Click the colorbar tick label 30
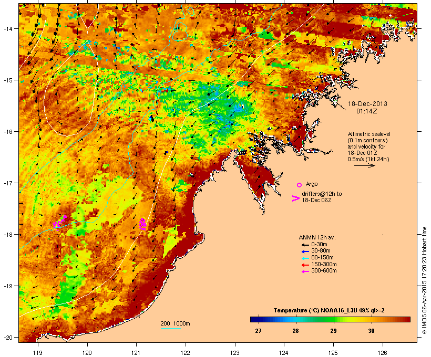Image resolution: width=431 pixels, height=357 pixels. pyautogui.click(x=372, y=331)
